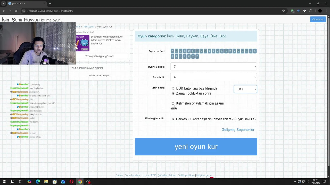The height and width of the screenshot is (185, 330).
Task: Select 'Zaman dolduktan sonra' radio option
Action: click(173, 94)
